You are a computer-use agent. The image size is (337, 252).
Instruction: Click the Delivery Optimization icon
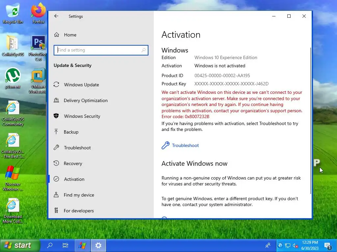coord(56,100)
